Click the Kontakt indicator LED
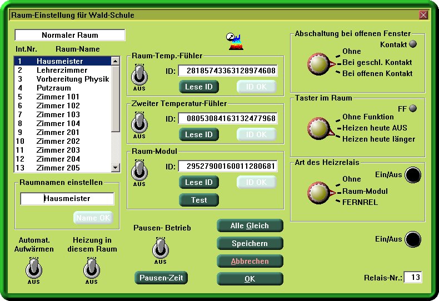439x301 pixels. pyautogui.click(x=413, y=44)
